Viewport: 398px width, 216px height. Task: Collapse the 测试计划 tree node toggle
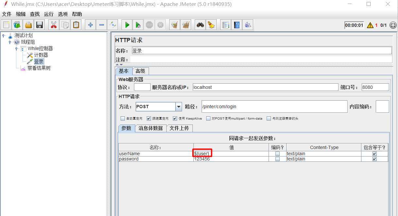tap(4, 36)
